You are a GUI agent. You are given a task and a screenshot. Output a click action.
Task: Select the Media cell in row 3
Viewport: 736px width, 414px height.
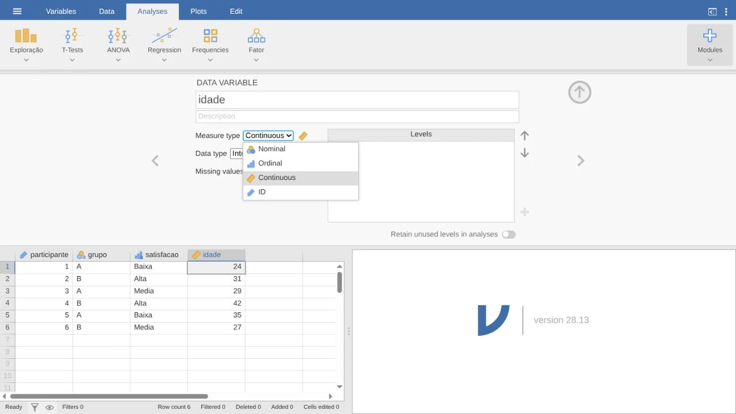[x=159, y=291]
